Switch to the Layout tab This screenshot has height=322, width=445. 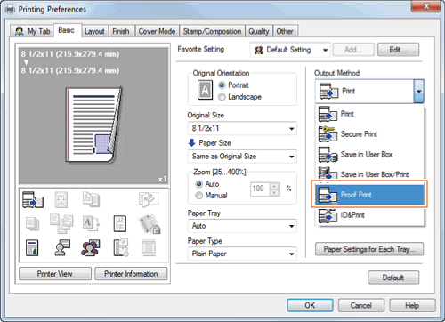(94, 31)
